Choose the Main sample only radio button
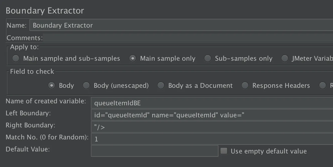The image size is (333, 167). coord(133,58)
